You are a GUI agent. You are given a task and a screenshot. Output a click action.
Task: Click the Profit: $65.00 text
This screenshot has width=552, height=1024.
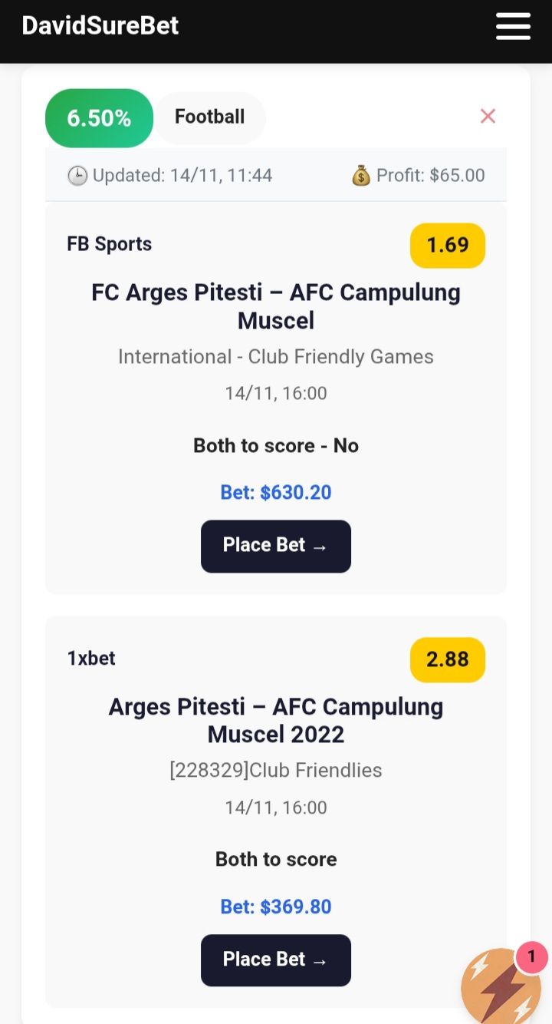pos(430,176)
